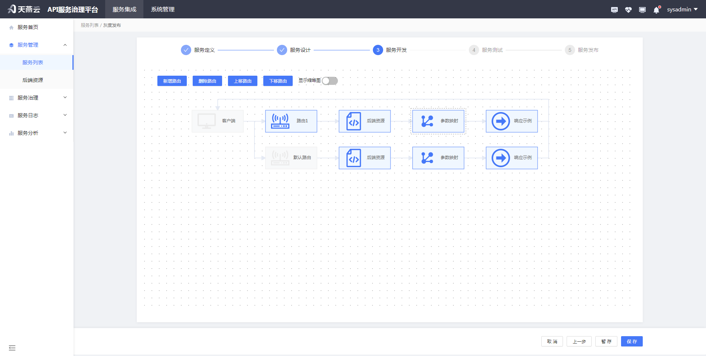Switch to the 系统管理 tab
706x356 pixels.
(x=162, y=9)
